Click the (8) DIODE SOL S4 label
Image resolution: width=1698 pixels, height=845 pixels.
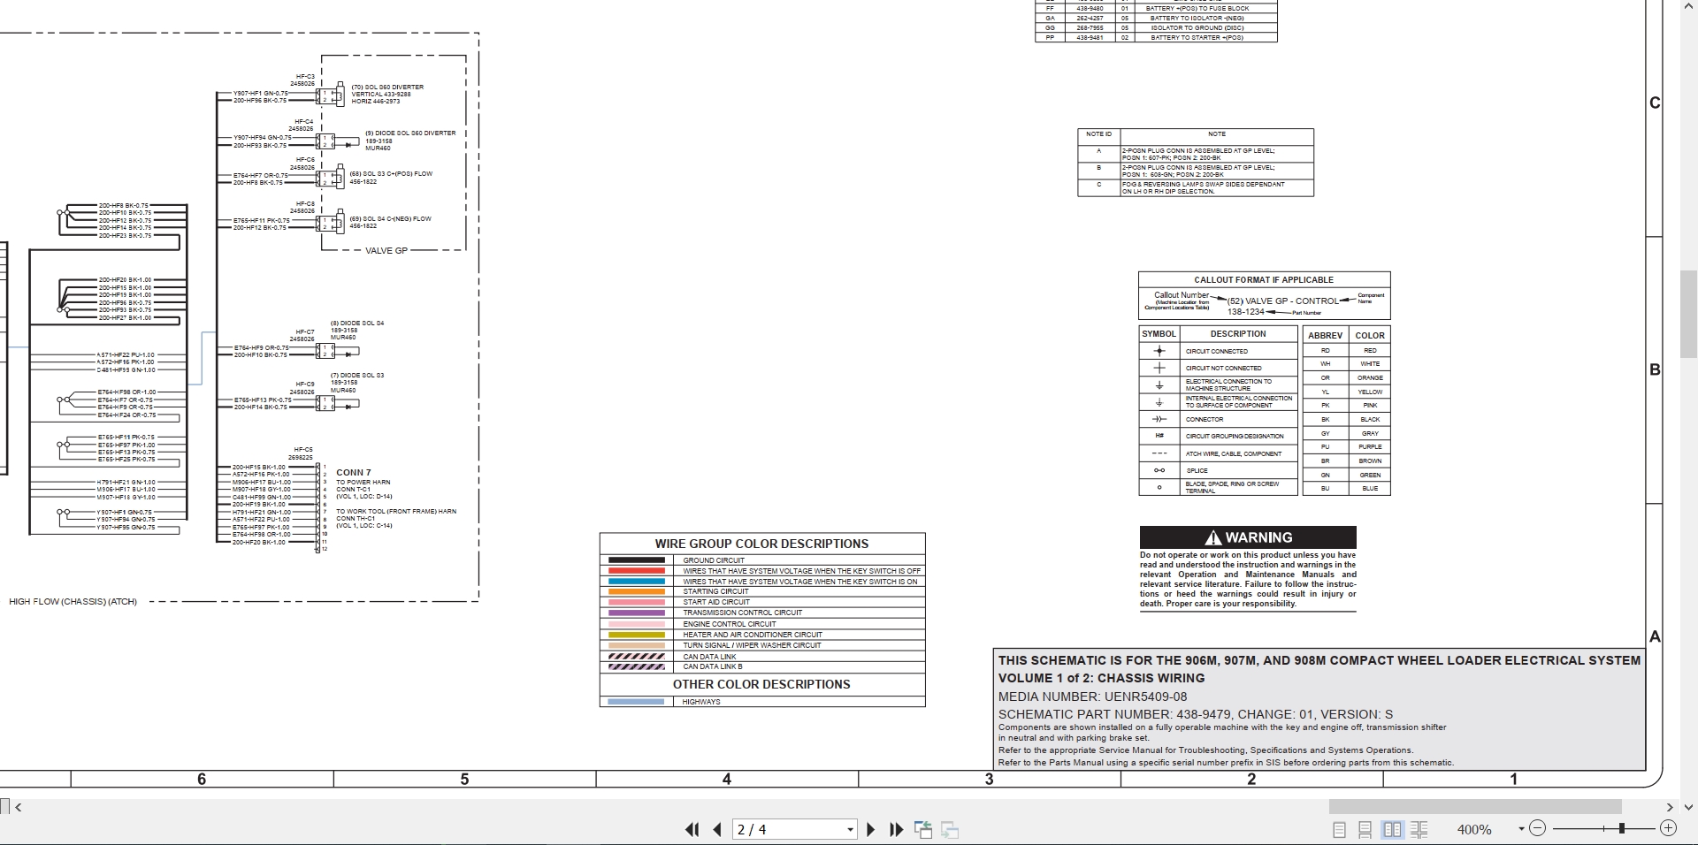pyautogui.click(x=357, y=324)
